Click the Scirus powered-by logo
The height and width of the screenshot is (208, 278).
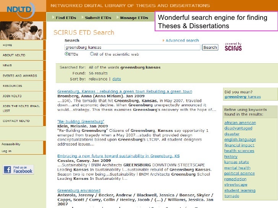[x=233, y=47]
